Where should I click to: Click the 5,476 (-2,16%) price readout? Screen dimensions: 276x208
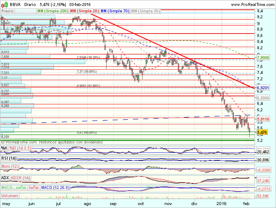53,5
